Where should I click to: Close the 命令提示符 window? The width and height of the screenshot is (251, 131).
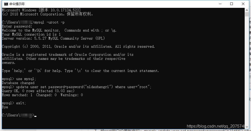pyautogui.click(x=243, y=4)
